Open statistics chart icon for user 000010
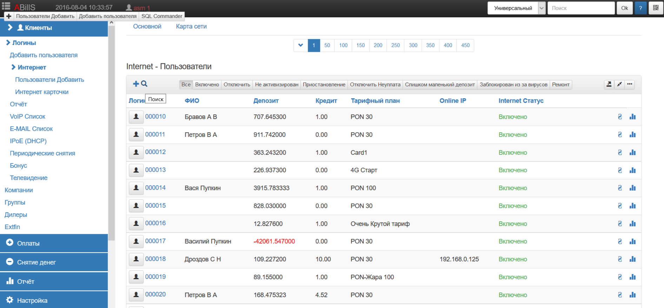This screenshot has width=664, height=308. pyautogui.click(x=632, y=117)
